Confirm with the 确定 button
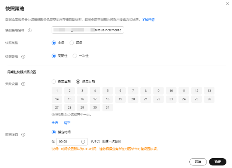This screenshot has width=232, height=168. click(x=218, y=162)
